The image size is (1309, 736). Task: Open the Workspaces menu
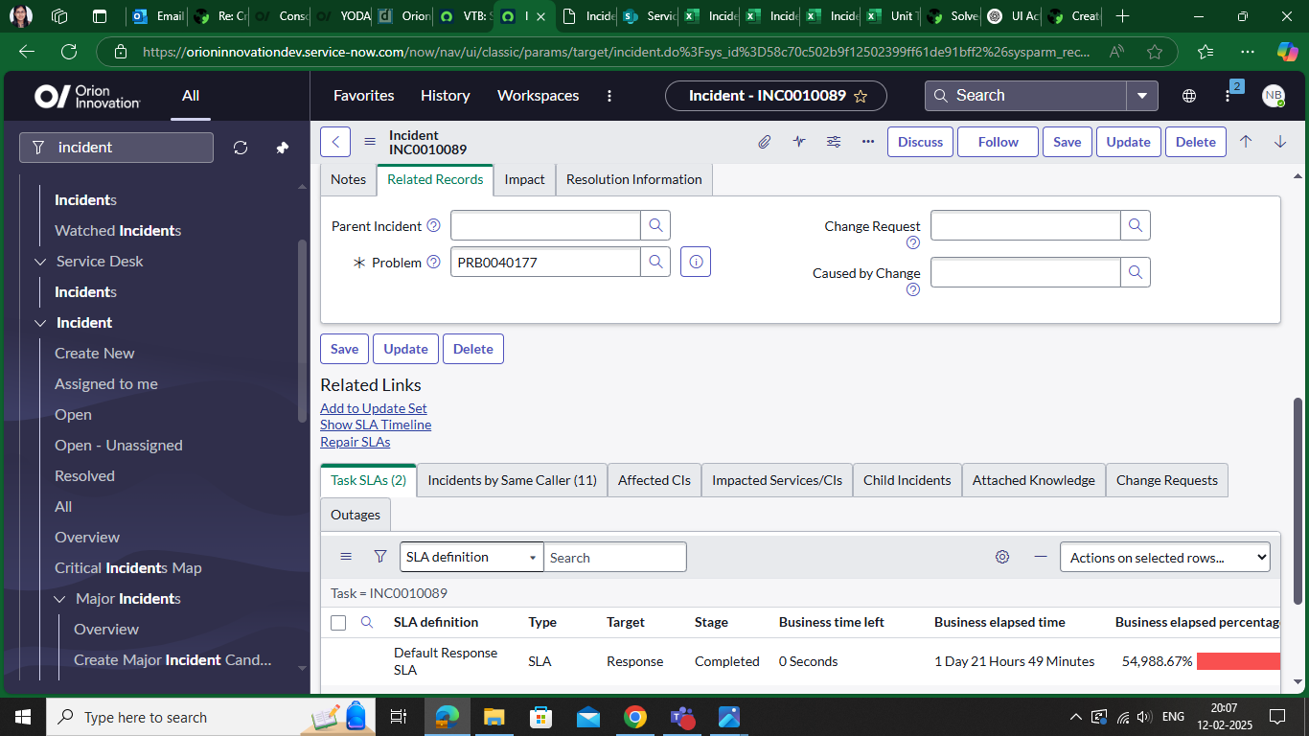[539, 96]
